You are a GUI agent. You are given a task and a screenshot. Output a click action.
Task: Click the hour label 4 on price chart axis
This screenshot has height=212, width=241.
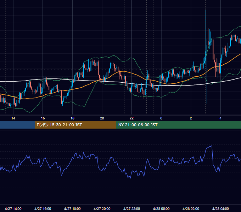220,118
